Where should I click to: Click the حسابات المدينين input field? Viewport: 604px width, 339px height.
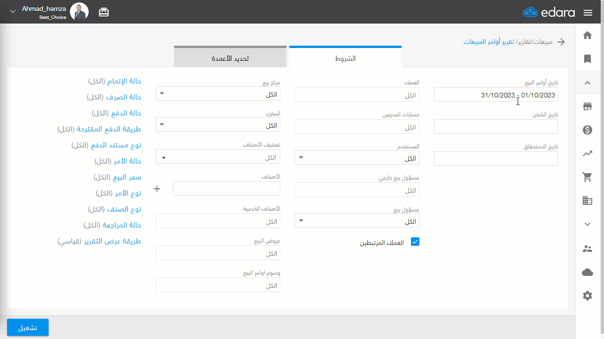tap(357, 127)
